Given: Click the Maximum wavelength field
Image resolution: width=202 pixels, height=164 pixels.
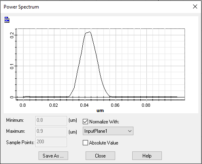Looking at the screenshot, I should pos(51,132).
